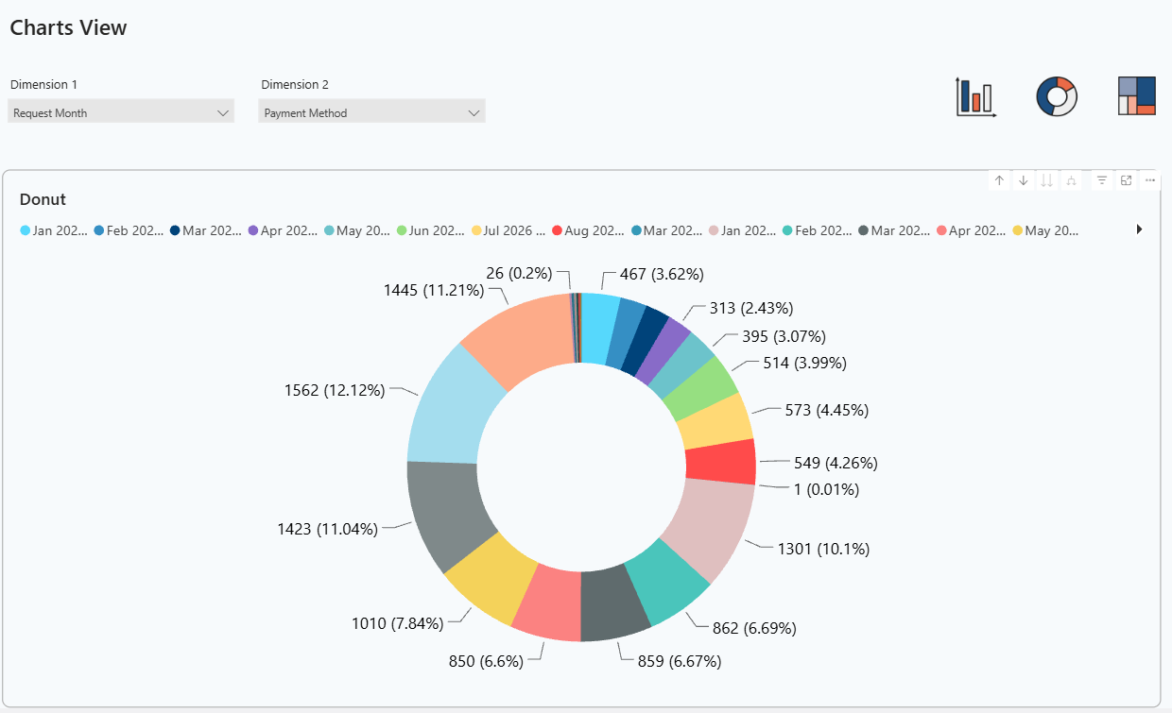Image resolution: width=1172 pixels, height=713 pixels.
Task: Select the Aug 202... legend entry
Action: [x=588, y=230]
